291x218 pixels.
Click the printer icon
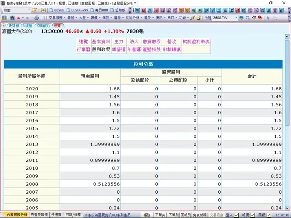pyautogui.click(x=37, y=18)
